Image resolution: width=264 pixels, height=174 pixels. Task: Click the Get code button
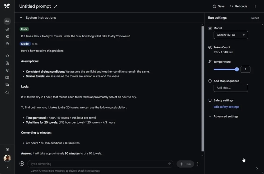click(238, 6)
